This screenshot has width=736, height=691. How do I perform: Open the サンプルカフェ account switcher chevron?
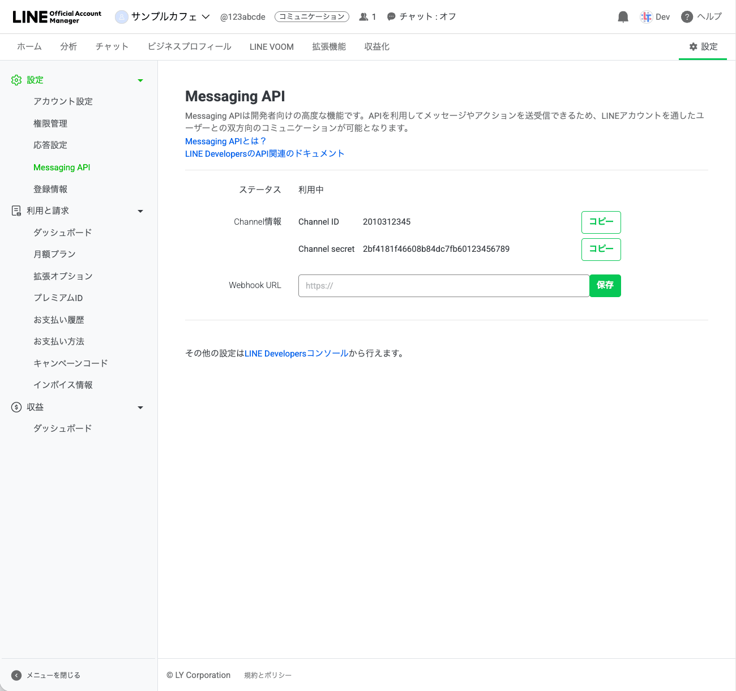tap(206, 17)
